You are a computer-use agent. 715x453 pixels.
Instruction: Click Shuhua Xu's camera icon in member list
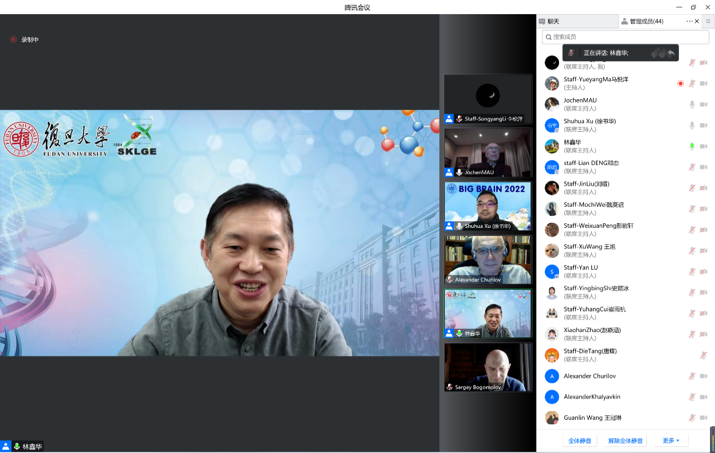(x=704, y=125)
